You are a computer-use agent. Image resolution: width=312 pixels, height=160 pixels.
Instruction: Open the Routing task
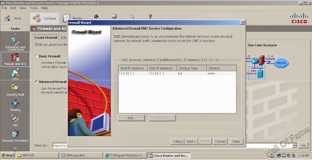(15, 106)
